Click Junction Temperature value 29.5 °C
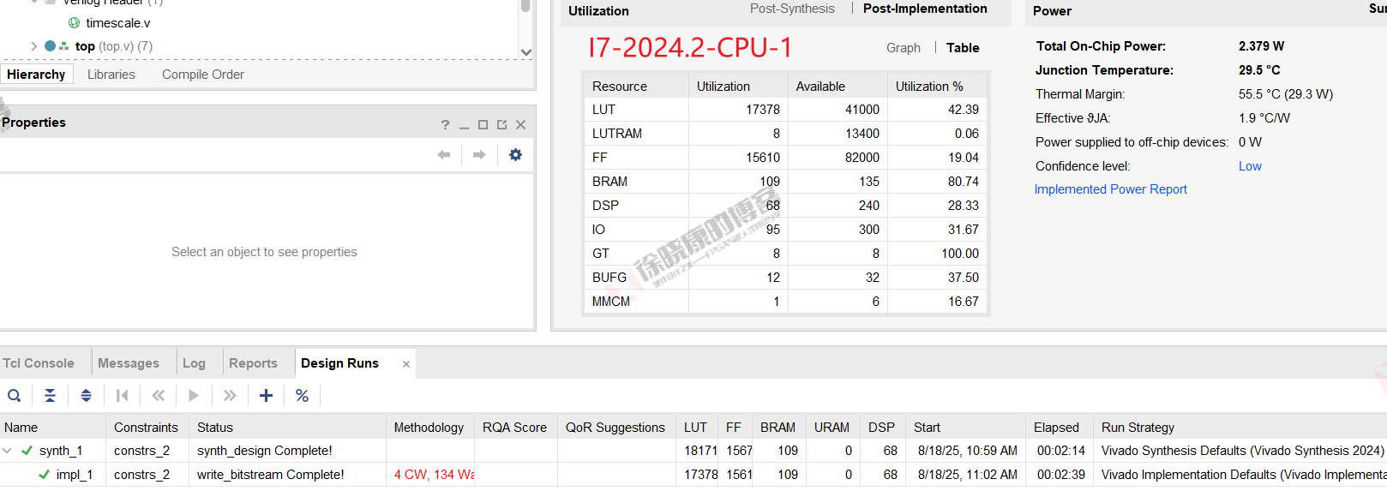Image resolution: width=1387 pixels, height=491 pixels. (x=1259, y=70)
